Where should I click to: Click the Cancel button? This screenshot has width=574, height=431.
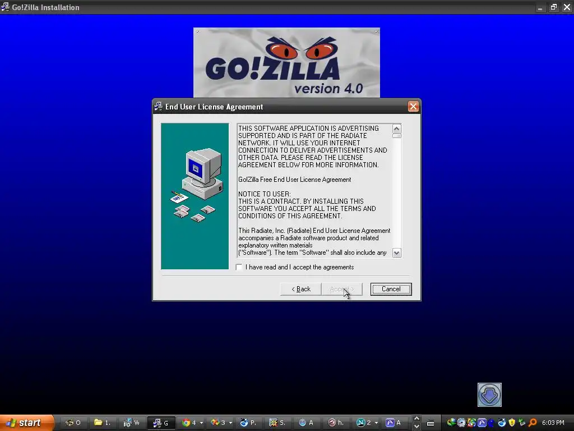(391, 289)
